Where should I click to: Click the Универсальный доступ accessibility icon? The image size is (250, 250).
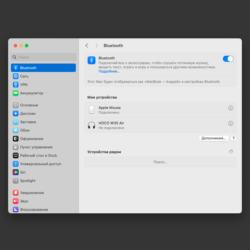16,164
